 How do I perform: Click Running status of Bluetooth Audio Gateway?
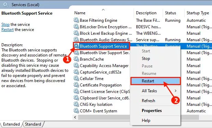(x=173, y=40)
